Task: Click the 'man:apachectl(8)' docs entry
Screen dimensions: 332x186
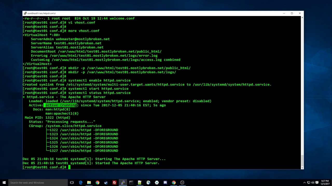Action: (x=62, y=113)
